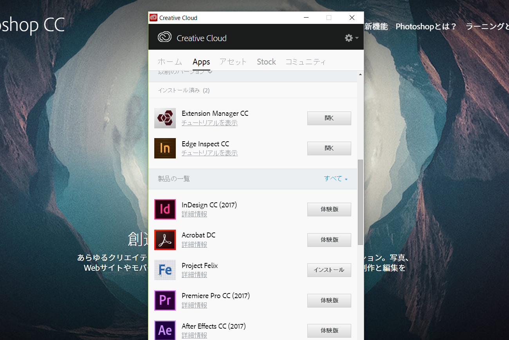Screen dimensions: 509x340
Task: Open Edge Inspect CC with 開く button
Action: (x=329, y=148)
